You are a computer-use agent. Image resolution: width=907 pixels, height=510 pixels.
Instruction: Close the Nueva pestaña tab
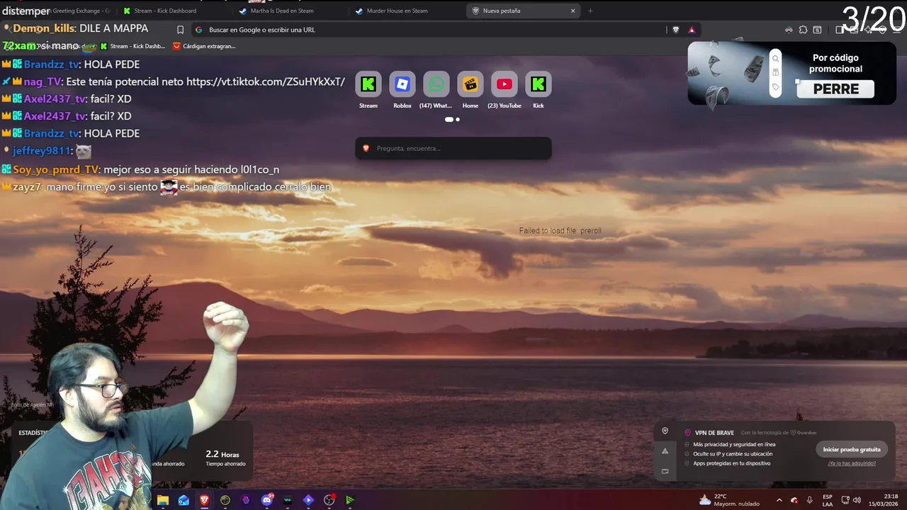pos(573,11)
